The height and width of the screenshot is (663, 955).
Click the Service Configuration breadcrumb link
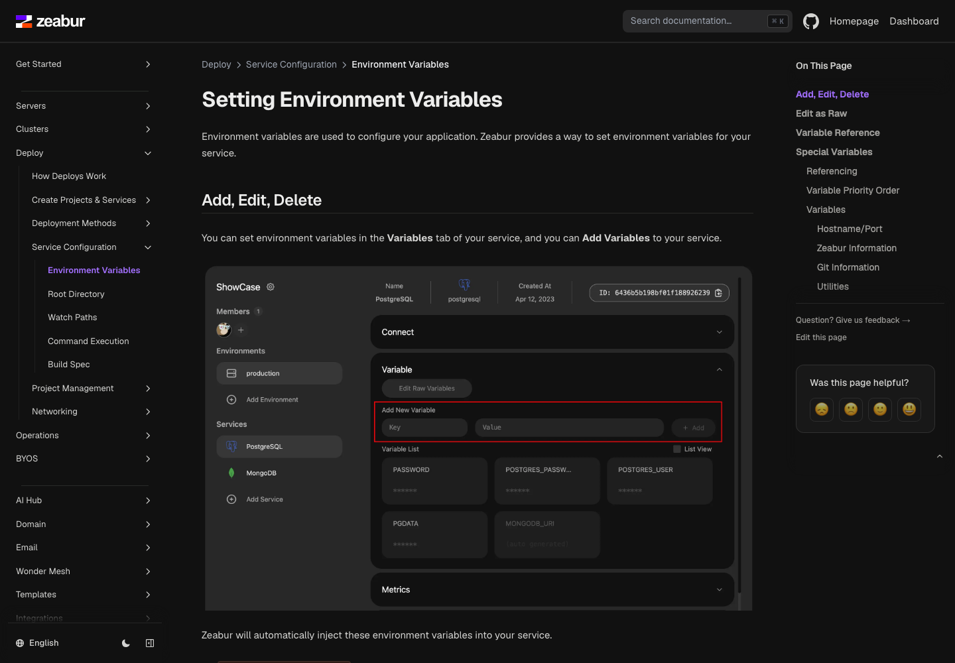point(291,64)
